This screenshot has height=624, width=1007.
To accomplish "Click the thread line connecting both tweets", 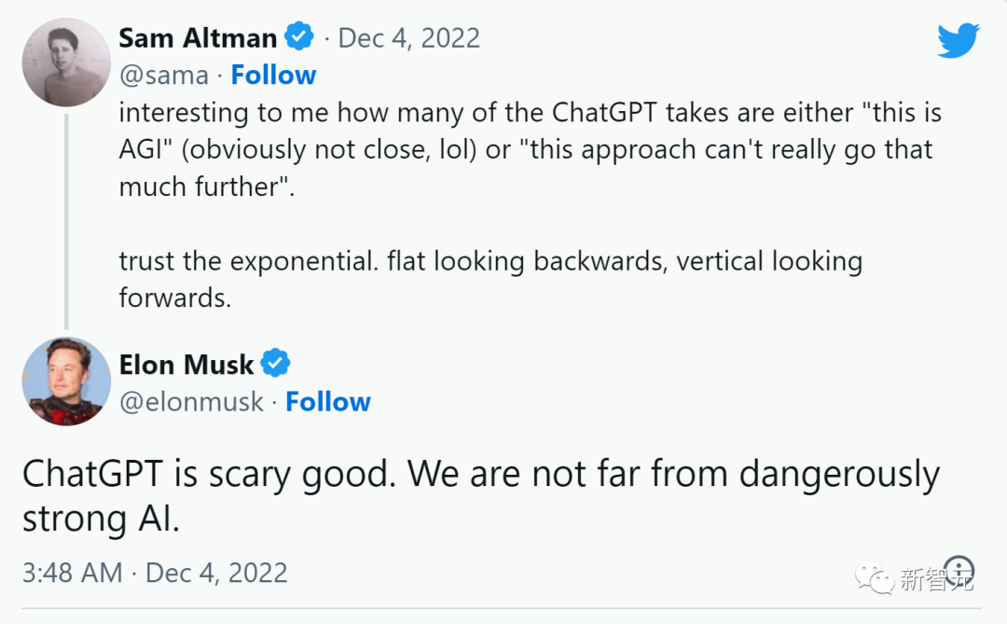I will pyautogui.click(x=66, y=222).
